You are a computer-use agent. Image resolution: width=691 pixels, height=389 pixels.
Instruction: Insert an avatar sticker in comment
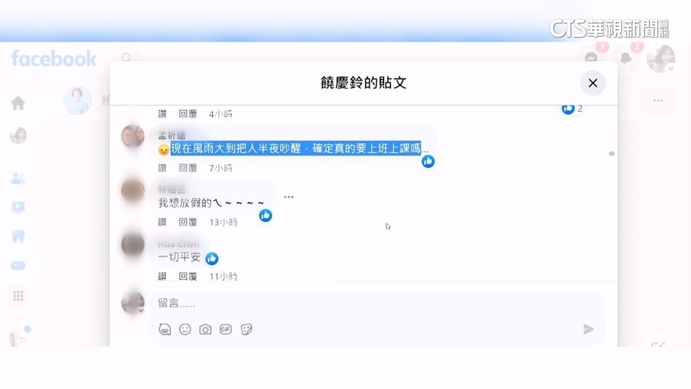tap(164, 329)
